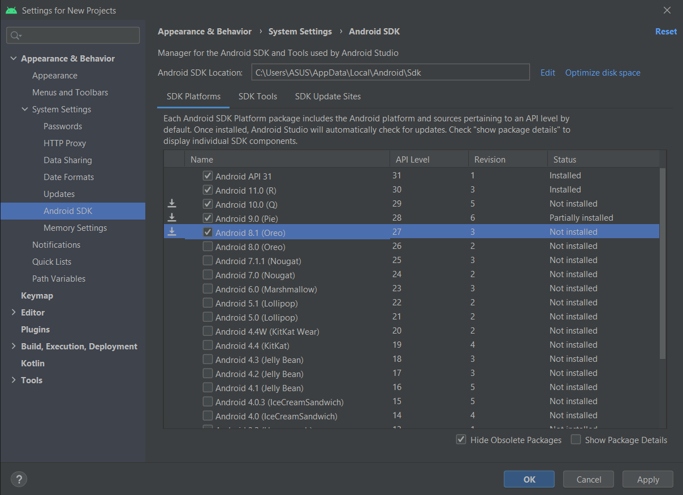Expand the Build, Execution, Deployment section
This screenshot has height=495, width=683.
tap(14, 347)
